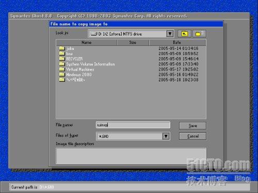Click the up one level folder icon
The width and height of the screenshot is (258, 193).
(x=184, y=33)
